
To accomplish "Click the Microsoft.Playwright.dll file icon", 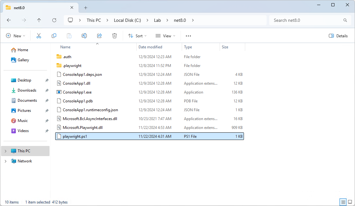I will 59,127.
